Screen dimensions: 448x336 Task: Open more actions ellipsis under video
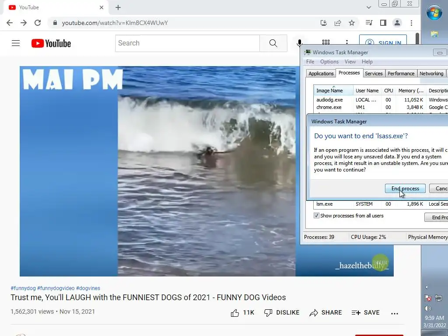(395, 313)
